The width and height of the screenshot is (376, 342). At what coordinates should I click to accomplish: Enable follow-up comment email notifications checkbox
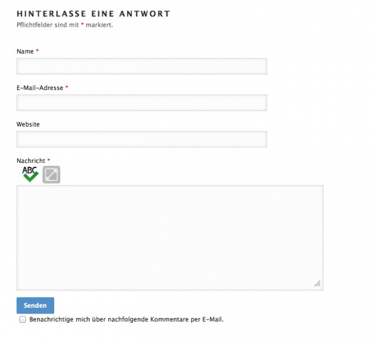23,320
